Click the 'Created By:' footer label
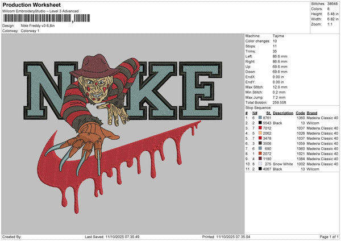The height and width of the screenshot is (241, 341). (x=12, y=236)
